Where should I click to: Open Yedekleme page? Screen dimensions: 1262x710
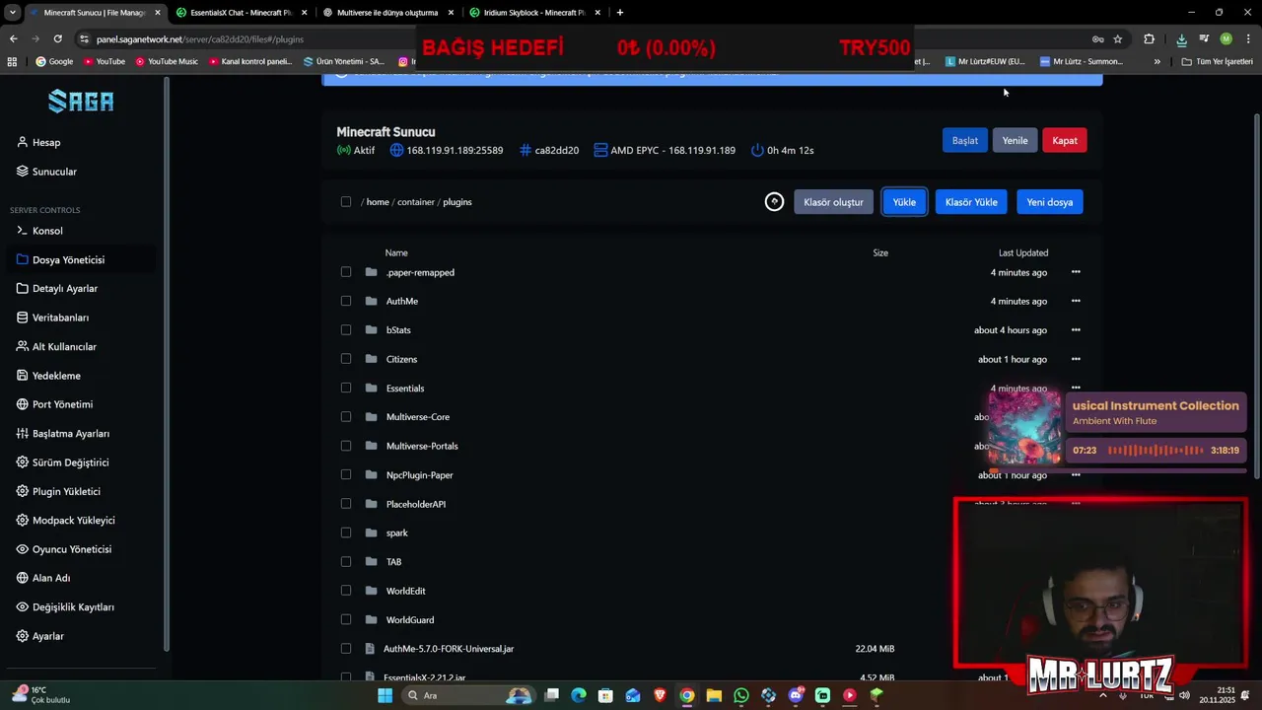click(x=56, y=376)
